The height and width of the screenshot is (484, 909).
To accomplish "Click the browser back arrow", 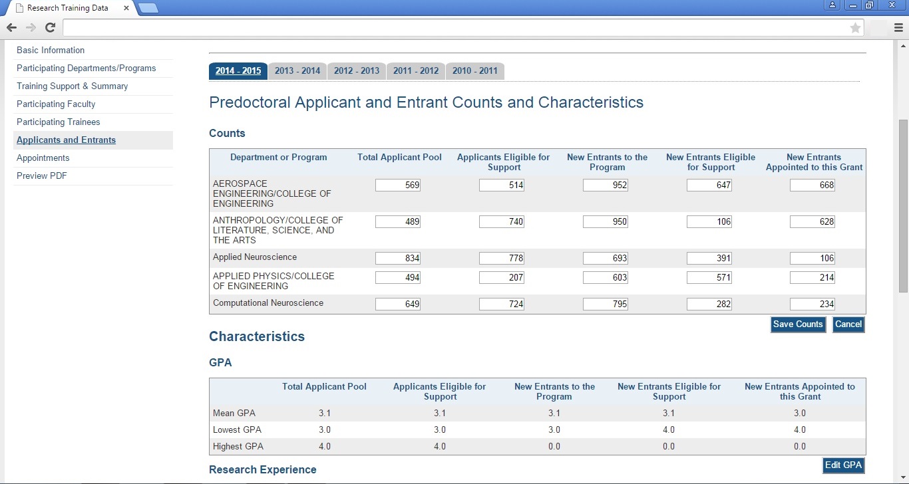I will coord(11,27).
